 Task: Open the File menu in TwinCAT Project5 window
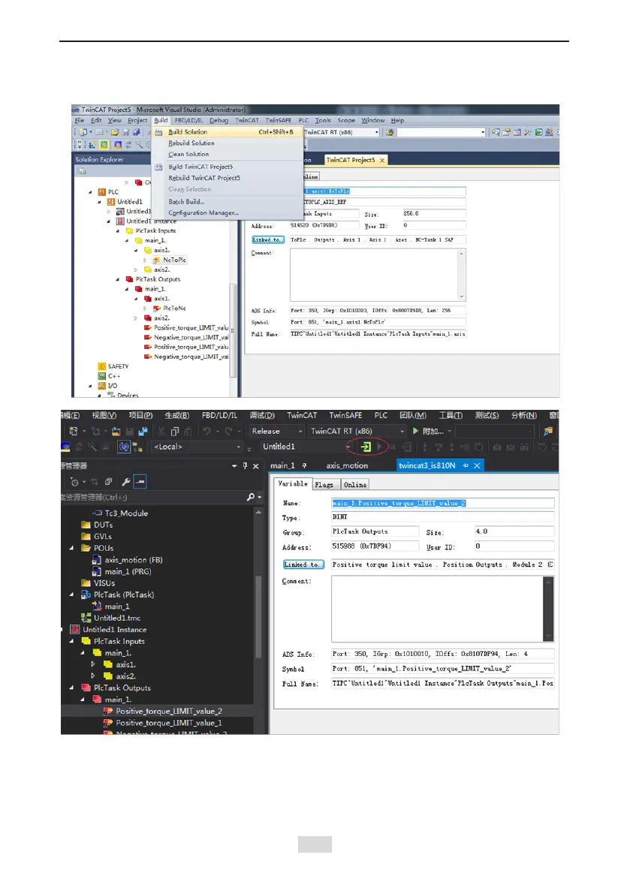click(x=80, y=120)
